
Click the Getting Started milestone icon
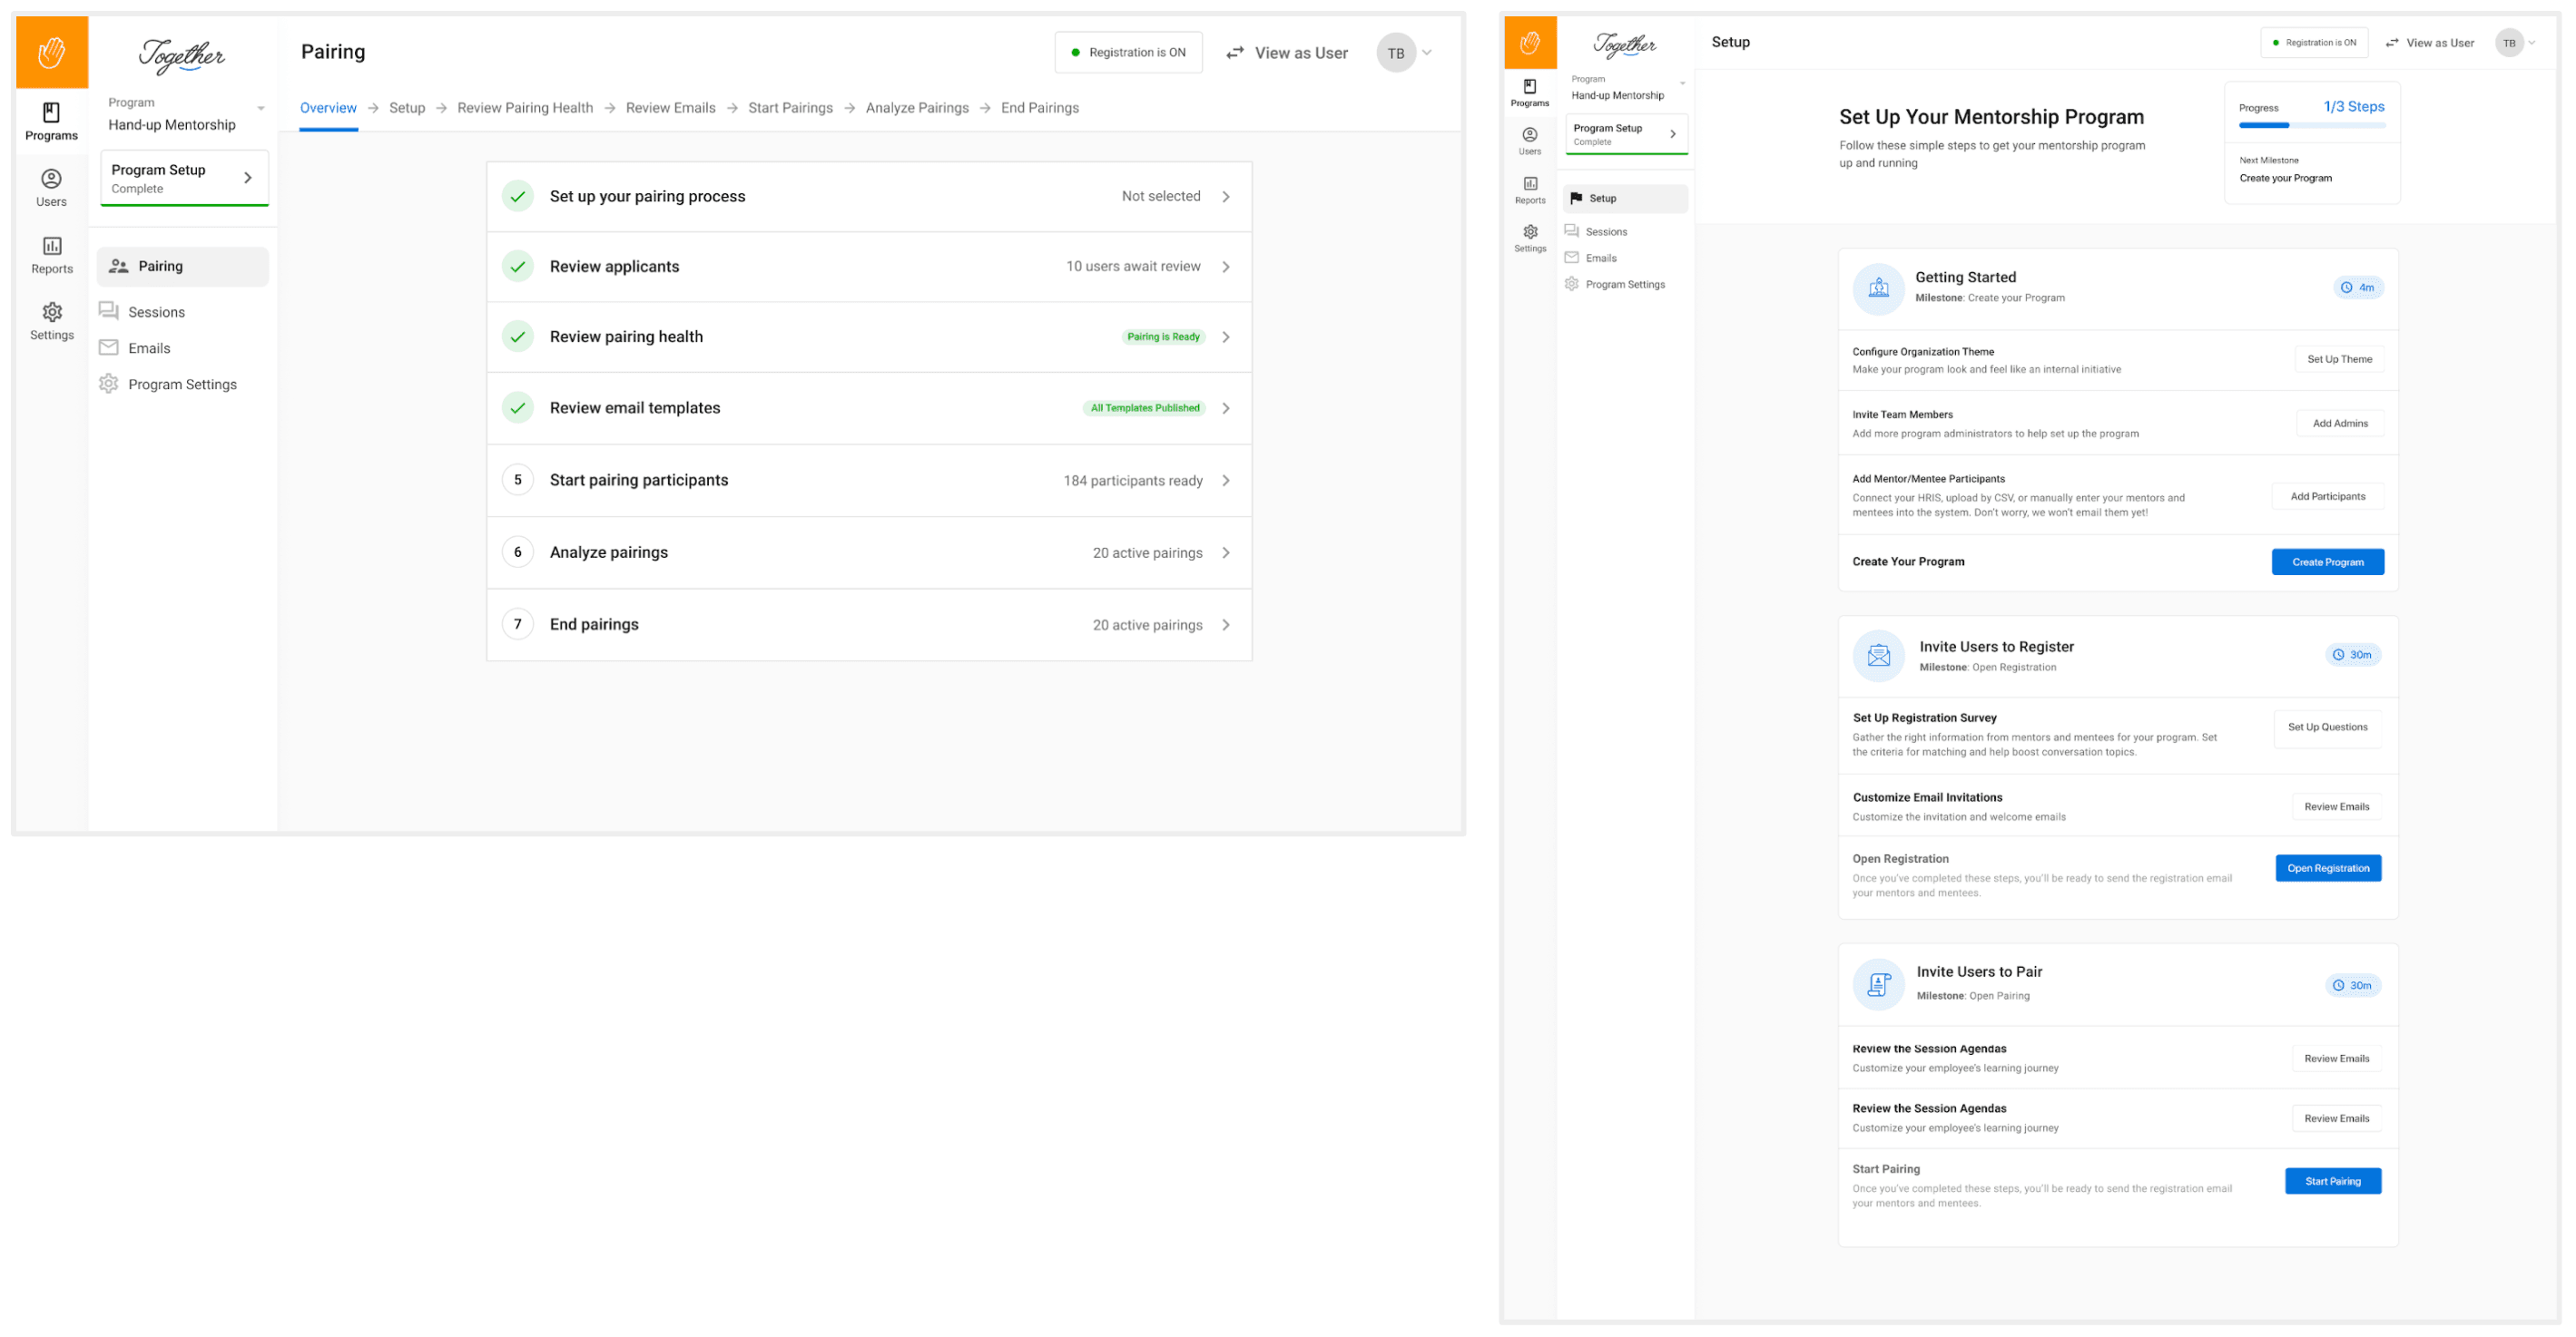click(x=1878, y=288)
